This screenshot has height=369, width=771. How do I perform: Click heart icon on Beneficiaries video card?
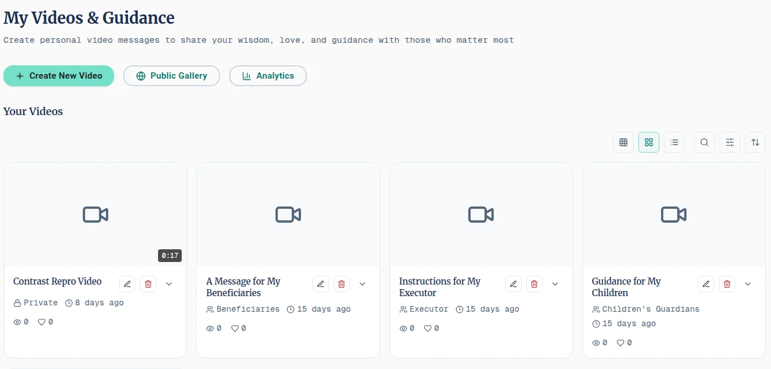click(x=235, y=329)
